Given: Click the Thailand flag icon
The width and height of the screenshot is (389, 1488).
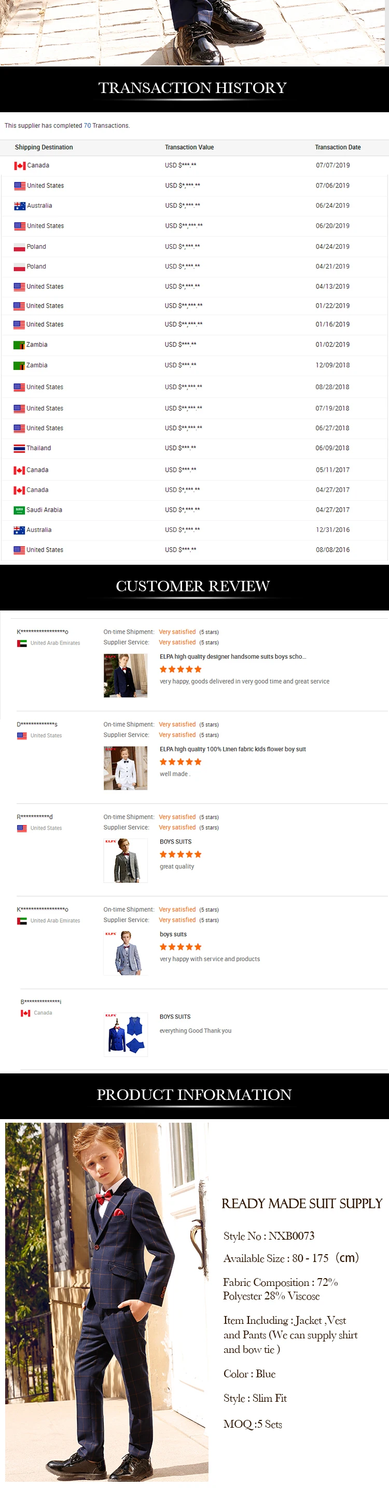Looking at the screenshot, I should pyautogui.click(x=19, y=448).
